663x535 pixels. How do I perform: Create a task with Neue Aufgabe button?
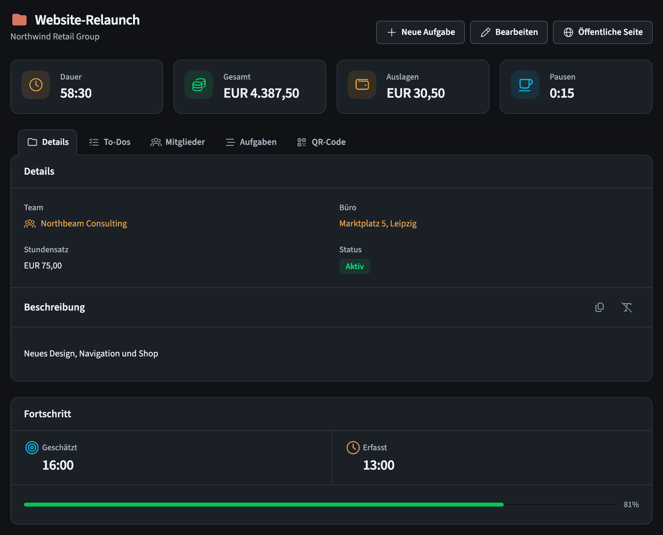(420, 32)
